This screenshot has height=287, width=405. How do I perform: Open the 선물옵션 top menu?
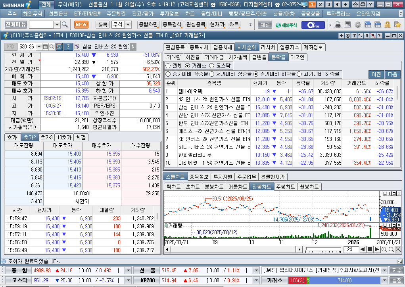tap(58, 14)
